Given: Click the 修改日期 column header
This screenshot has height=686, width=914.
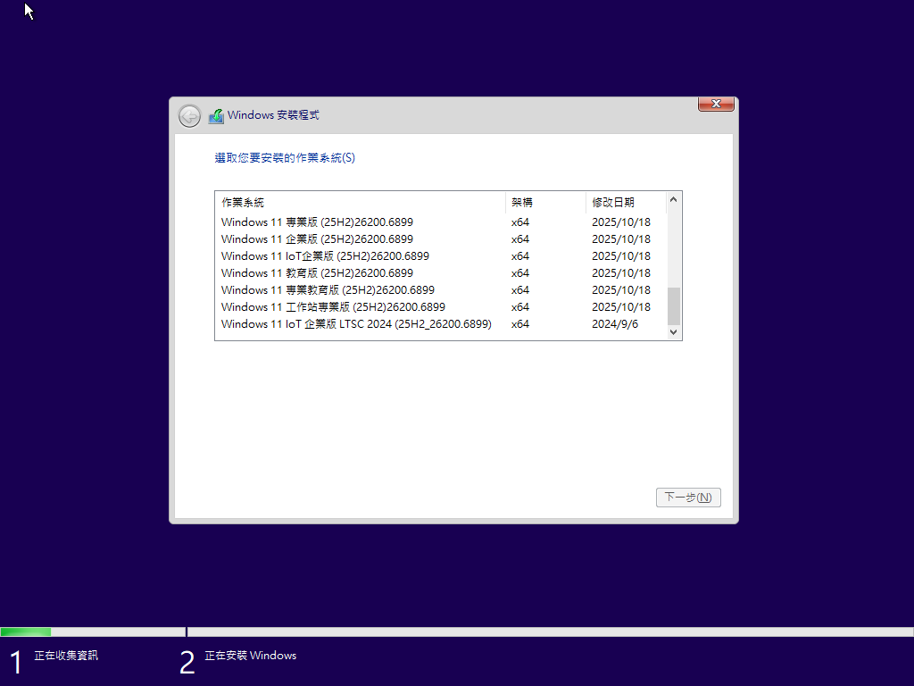Looking at the screenshot, I should 614,201.
